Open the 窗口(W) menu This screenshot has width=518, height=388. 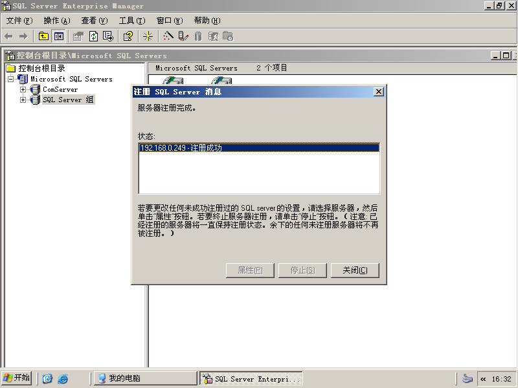tap(170, 21)
